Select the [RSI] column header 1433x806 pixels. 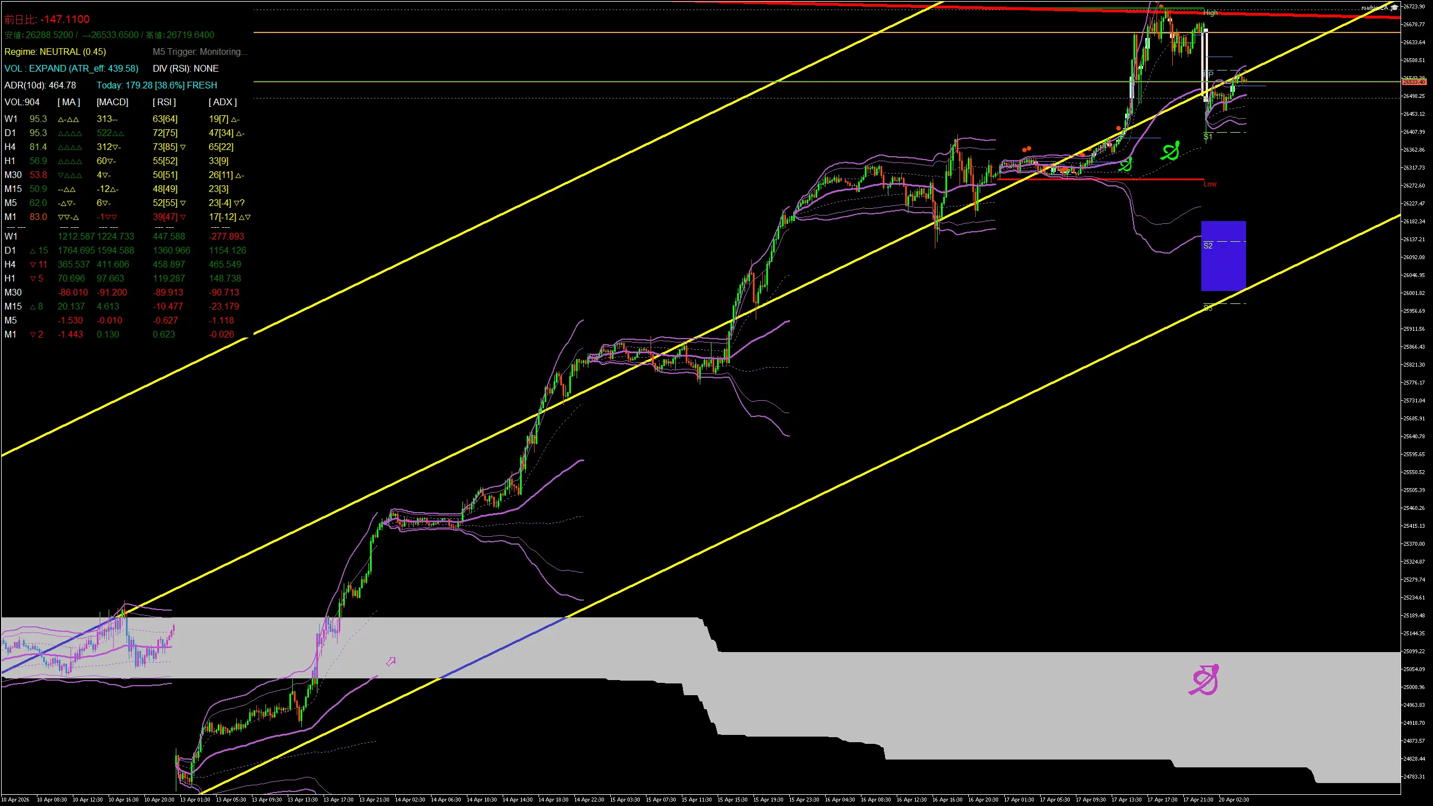click(x=164, y=102)
